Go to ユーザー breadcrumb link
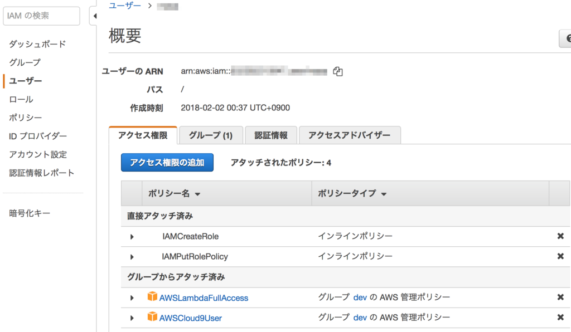The height and width of the screenshot is (332, 571). (x=125, y=6)
